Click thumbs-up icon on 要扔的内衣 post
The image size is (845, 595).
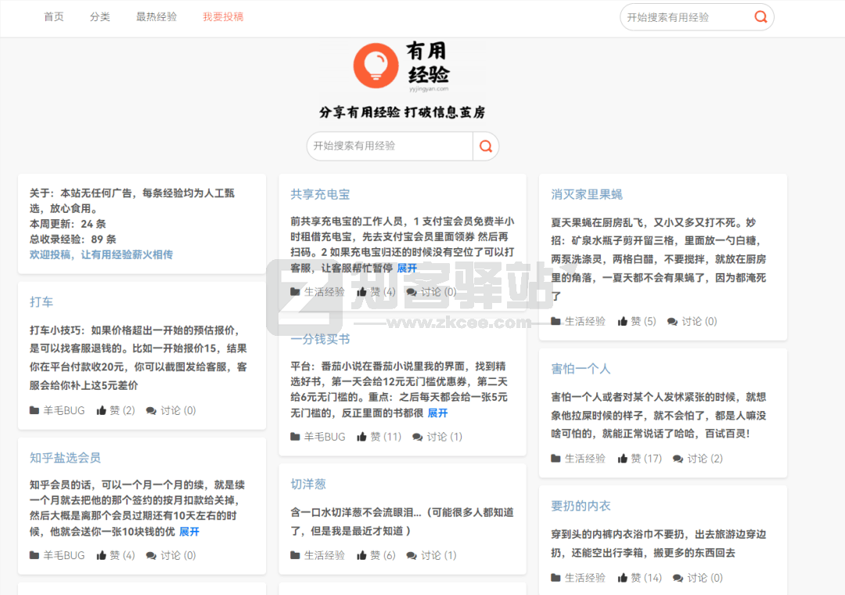[x=623, y=579]
